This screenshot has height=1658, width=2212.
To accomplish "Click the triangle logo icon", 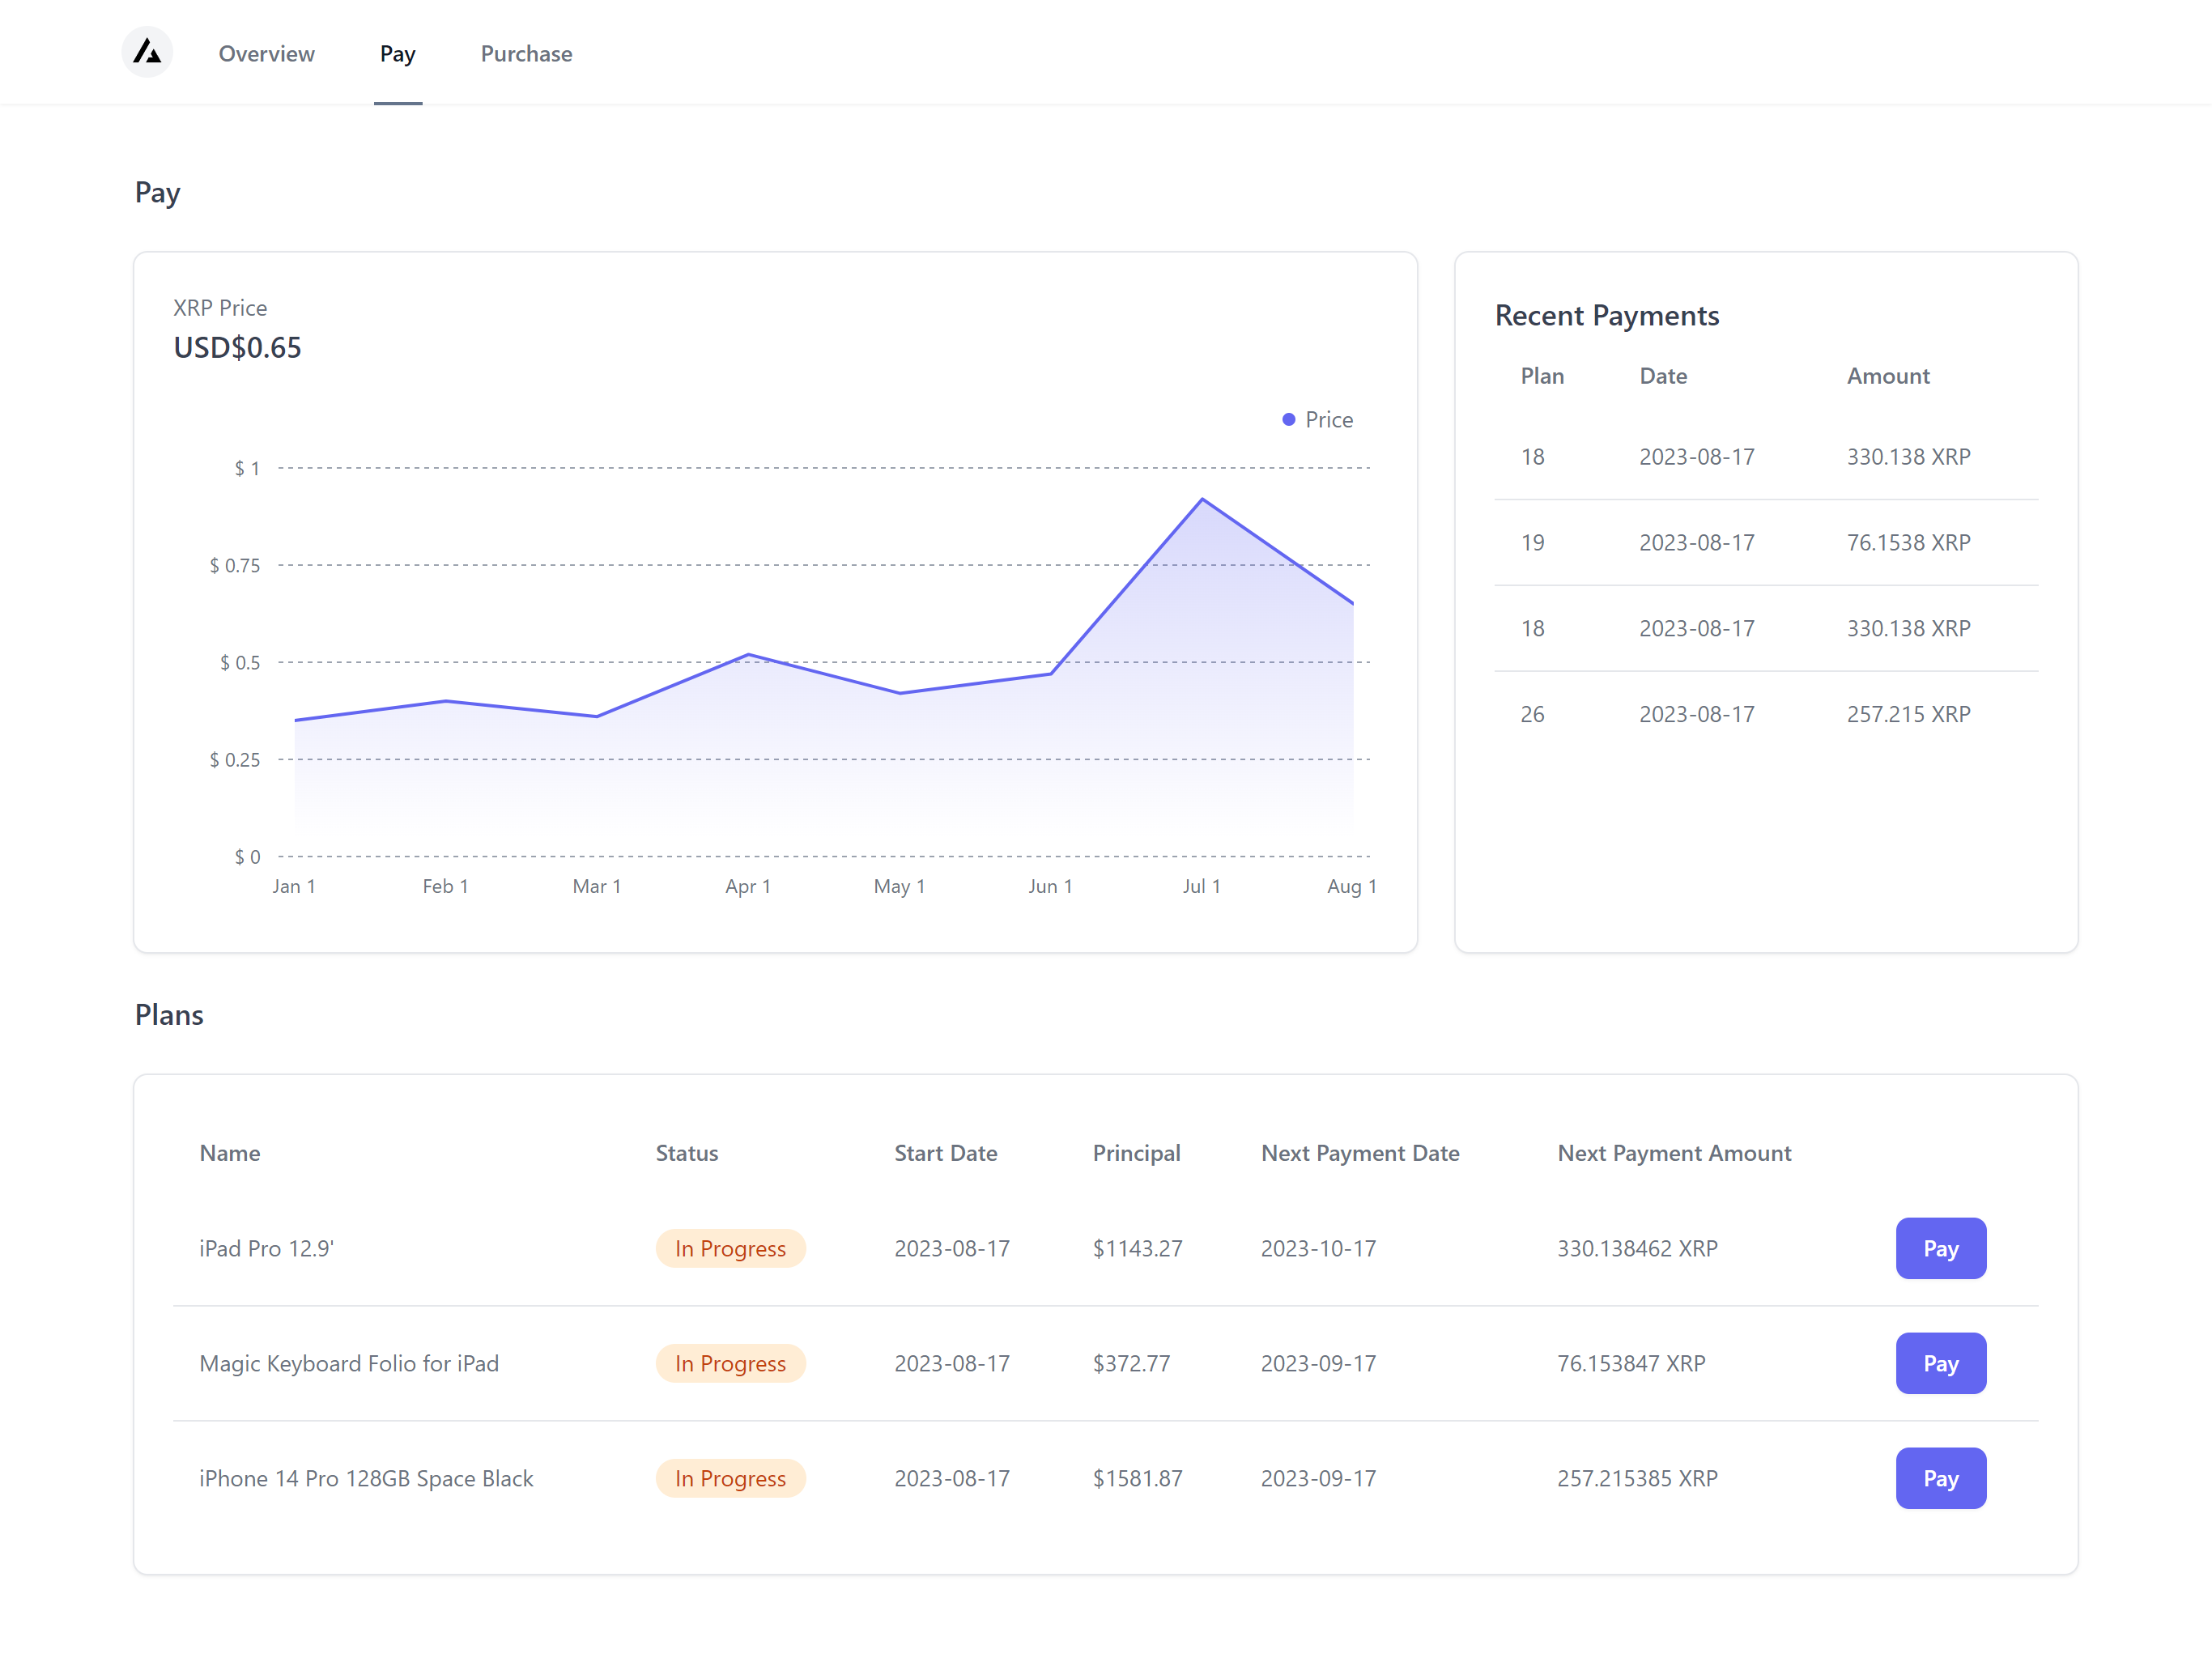I will click(147, 52).
